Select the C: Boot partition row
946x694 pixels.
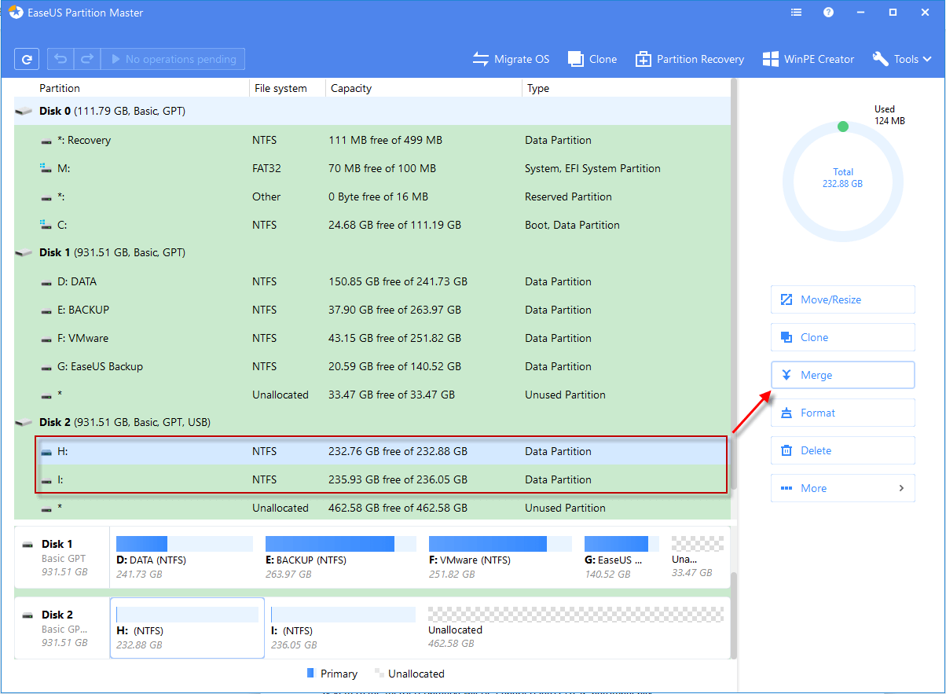tap(372, 225)
